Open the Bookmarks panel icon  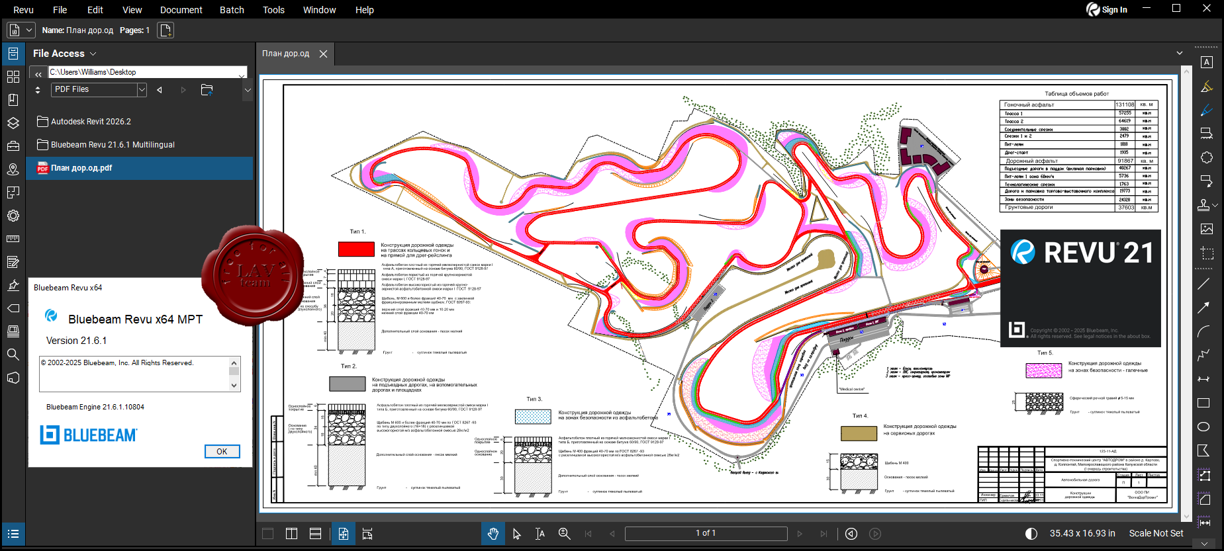tap(13, 100)
